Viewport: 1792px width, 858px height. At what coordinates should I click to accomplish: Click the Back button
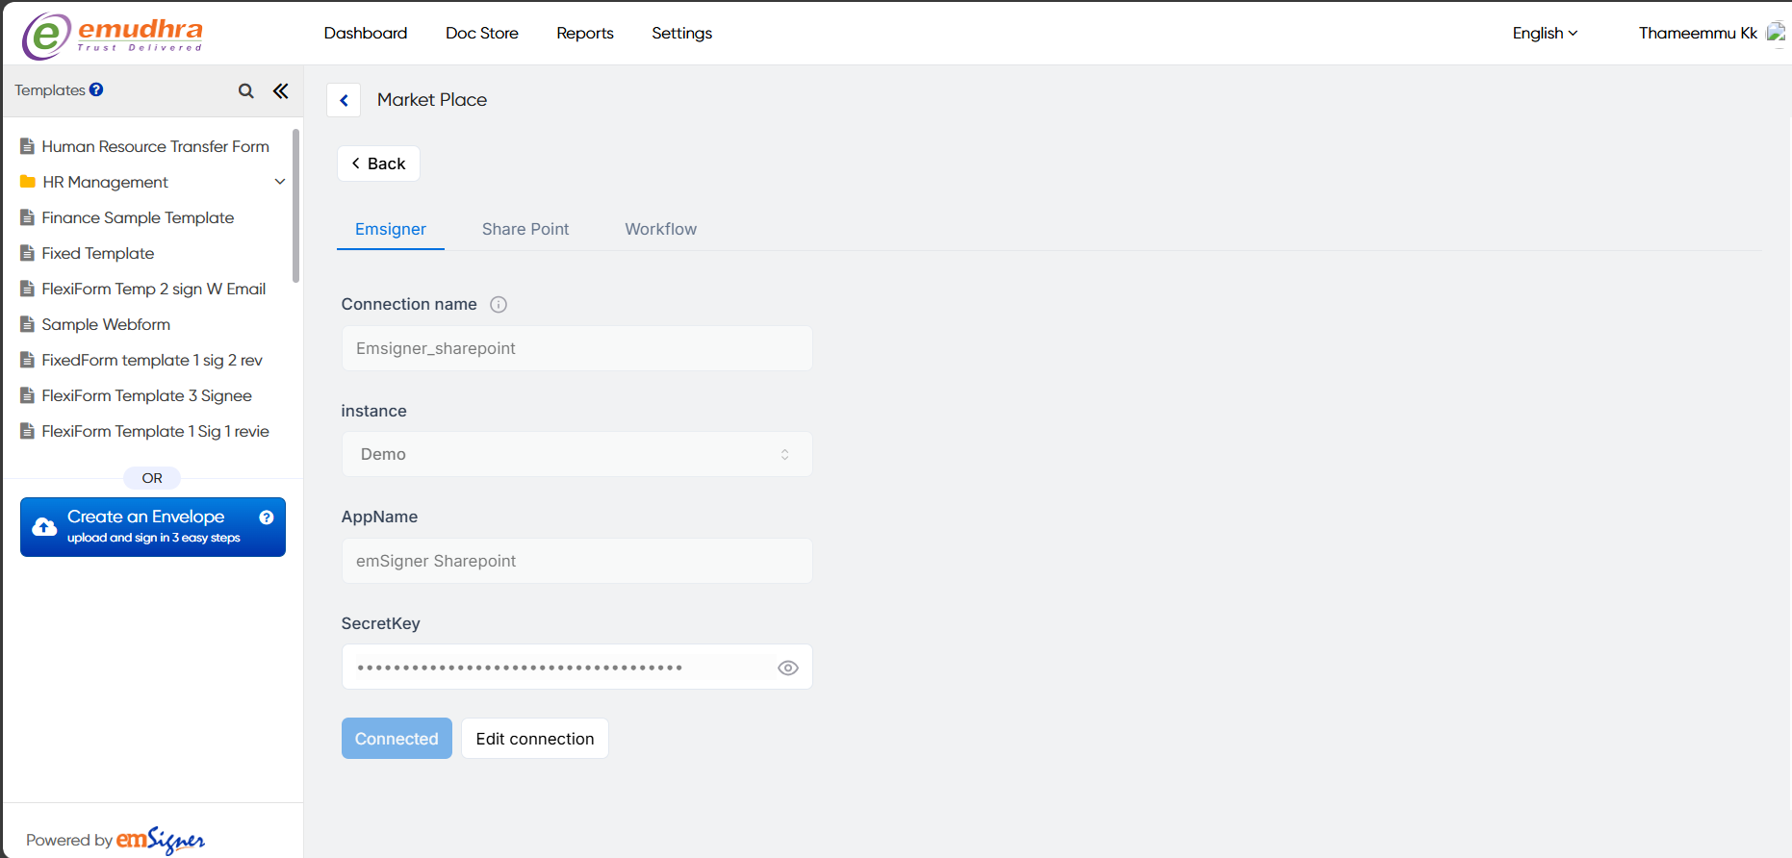click(x=378, y=164)
